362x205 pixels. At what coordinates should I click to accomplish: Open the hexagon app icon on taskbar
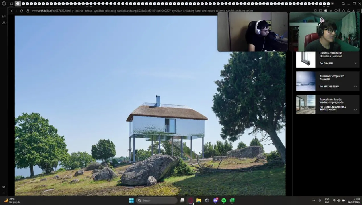(x=207, y=200)
